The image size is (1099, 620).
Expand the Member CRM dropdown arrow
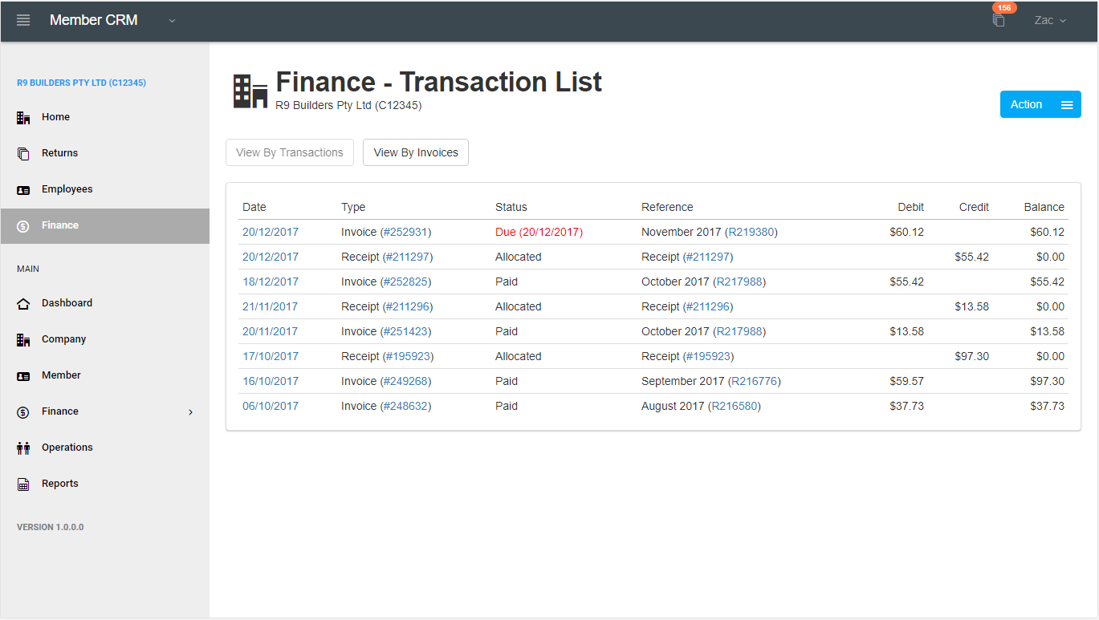click(172, 21)
